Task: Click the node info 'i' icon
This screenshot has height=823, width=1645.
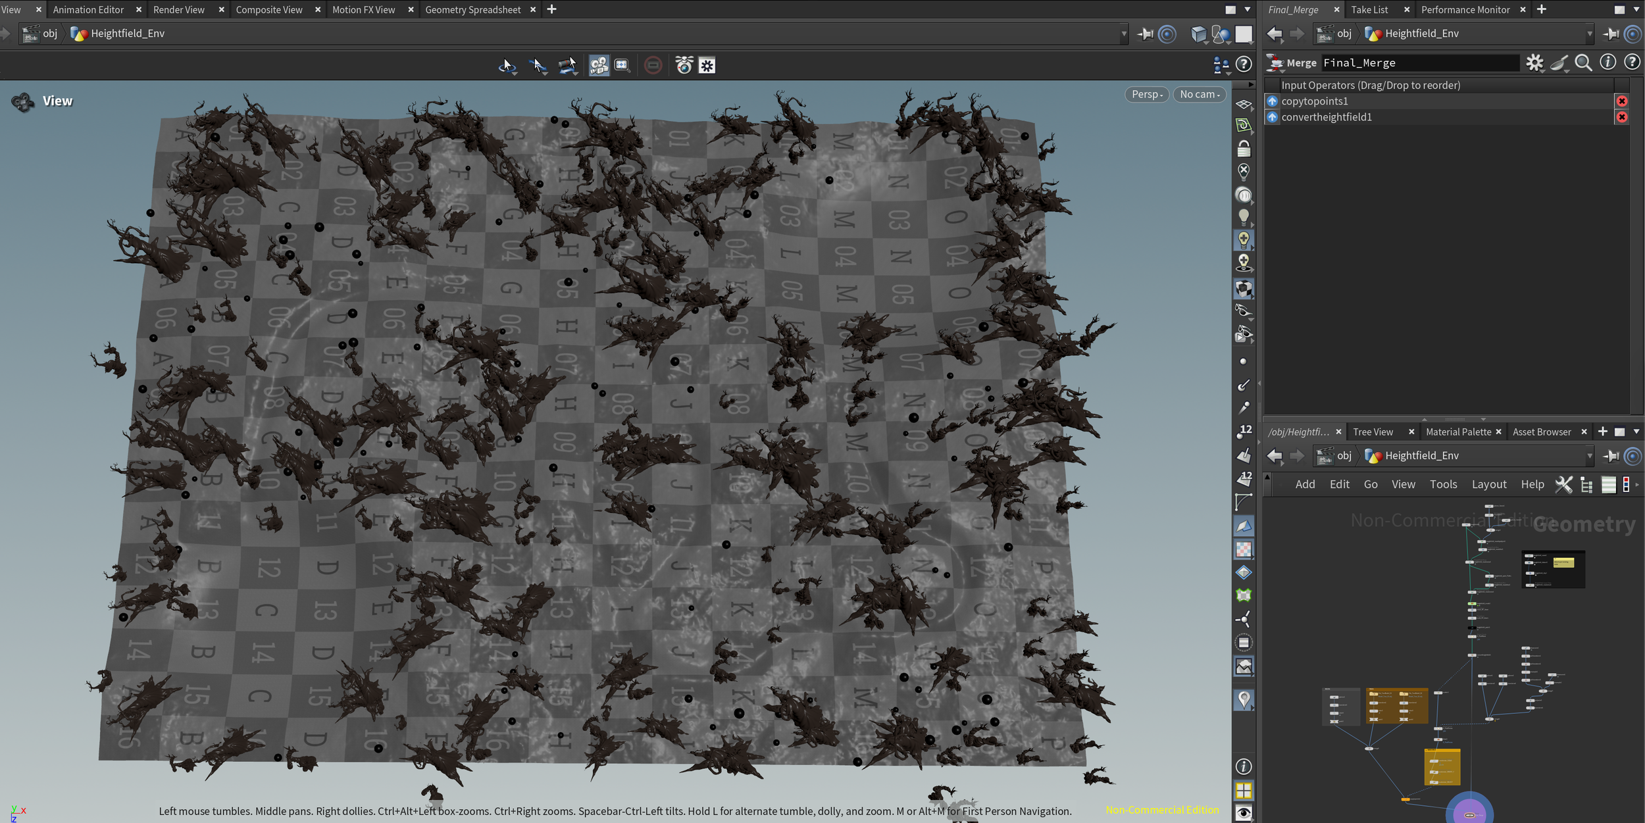Action: tap(1607, 62)
